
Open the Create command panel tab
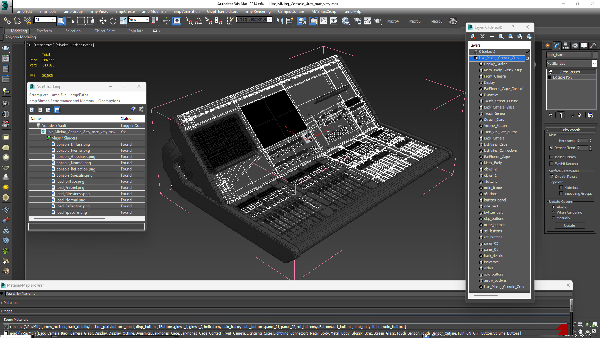(x=548, y=46)
